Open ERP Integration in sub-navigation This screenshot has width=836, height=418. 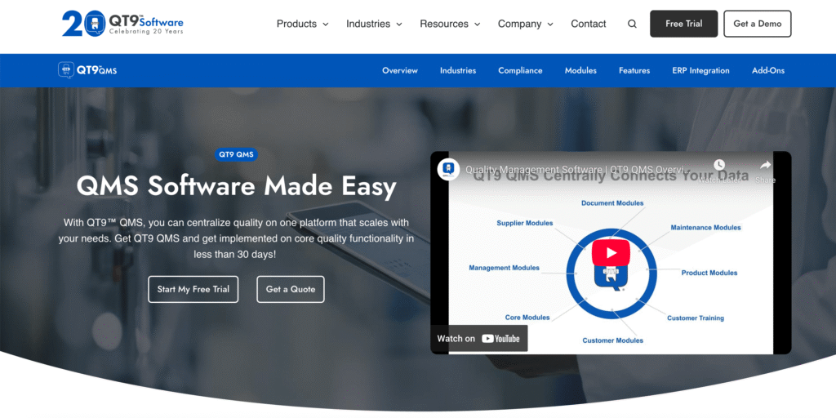[x=700, y=70]
